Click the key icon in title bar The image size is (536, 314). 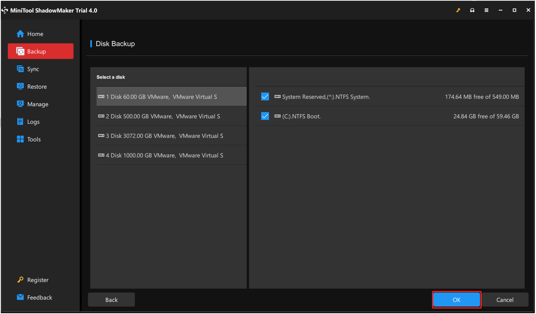tap(459, 11)
